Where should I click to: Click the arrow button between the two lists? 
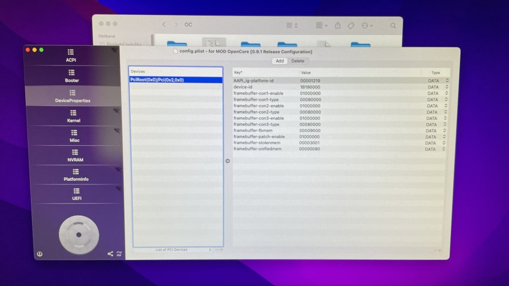[x=228, y=161]
